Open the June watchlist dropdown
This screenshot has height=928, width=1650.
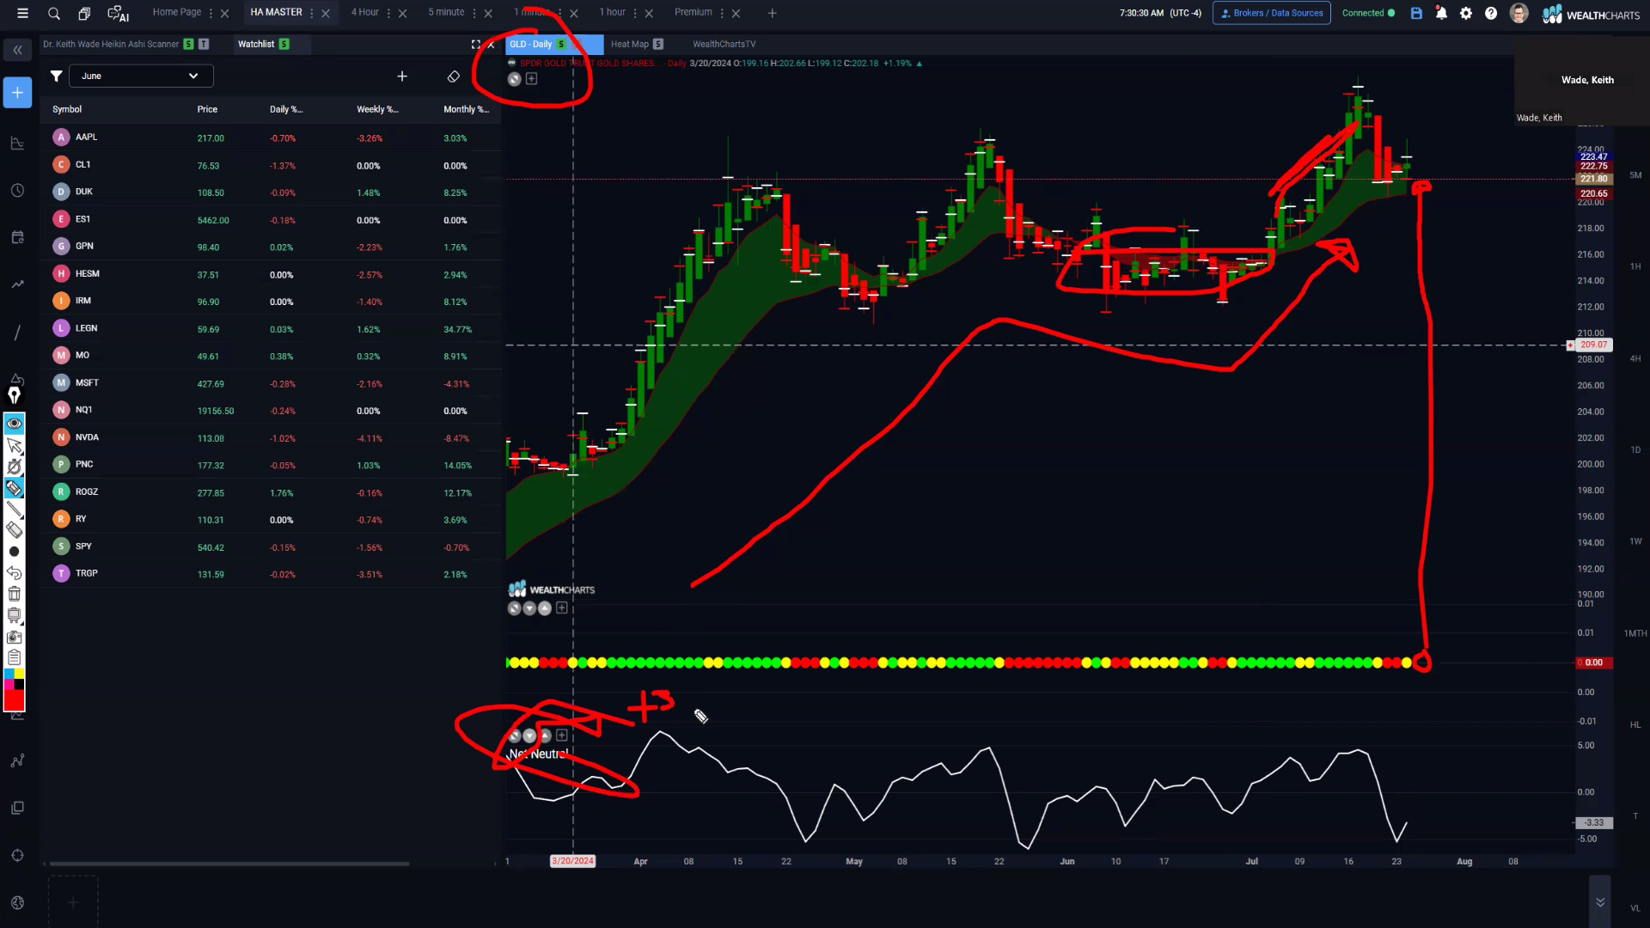[x=141, y=76]
